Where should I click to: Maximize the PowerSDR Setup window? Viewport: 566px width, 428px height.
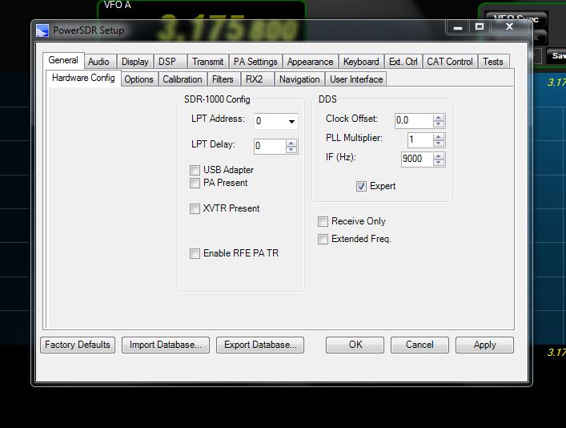[x=480, y=27]
